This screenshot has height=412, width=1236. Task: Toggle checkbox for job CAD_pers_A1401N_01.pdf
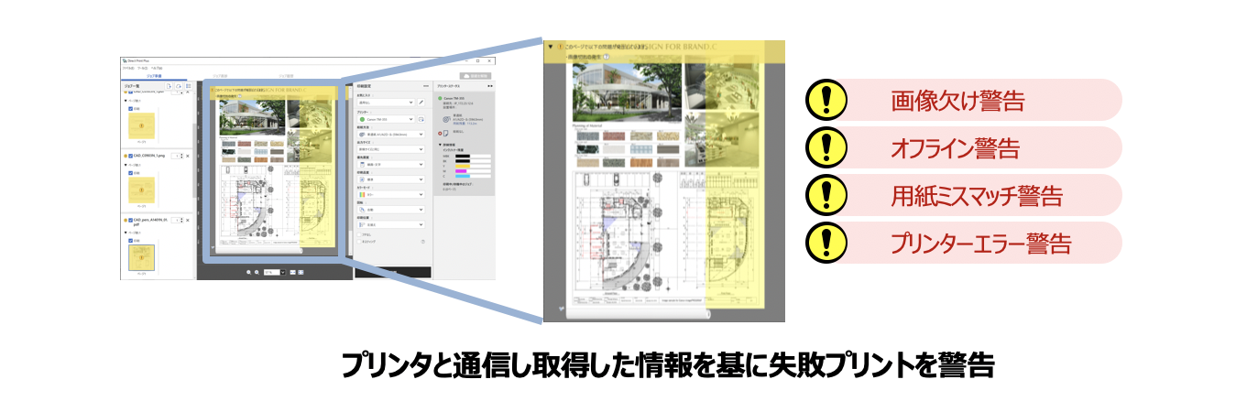(130, 220)
